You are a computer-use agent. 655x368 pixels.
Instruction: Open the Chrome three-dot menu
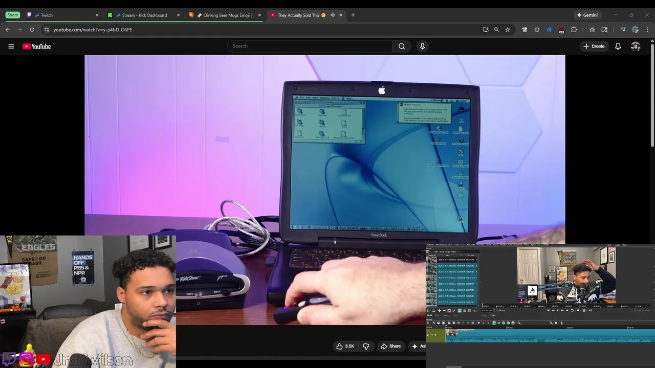[647, 30]
